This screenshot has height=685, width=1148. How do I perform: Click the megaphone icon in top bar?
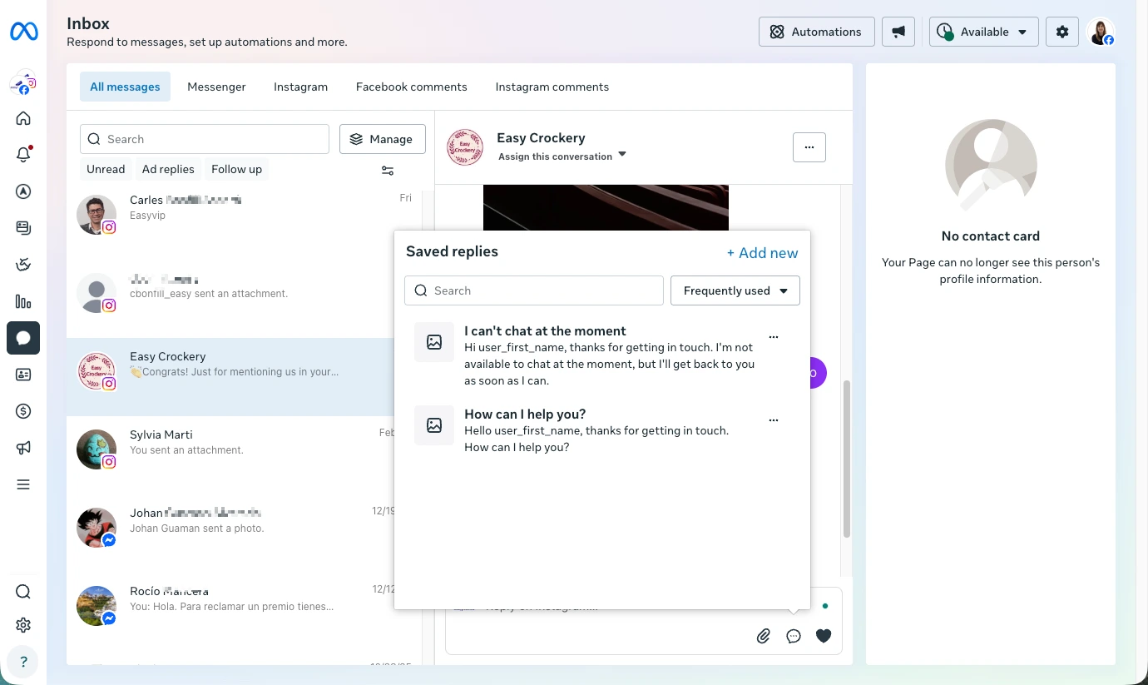(x=898, y=32)
